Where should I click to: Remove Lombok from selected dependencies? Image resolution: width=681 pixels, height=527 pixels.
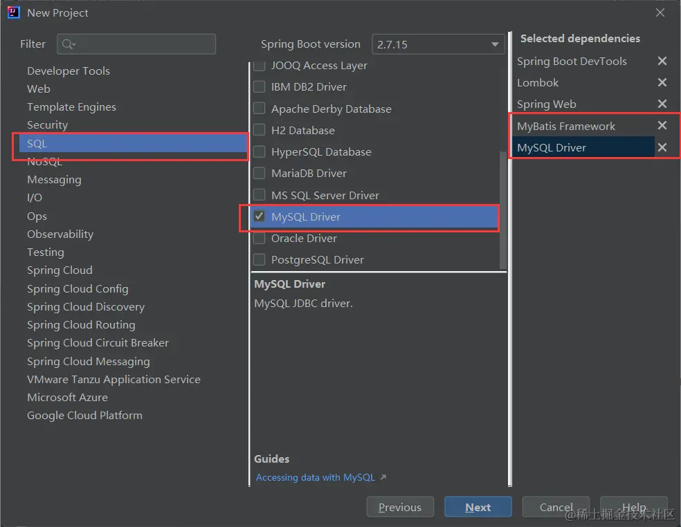[x=662, y=83]
